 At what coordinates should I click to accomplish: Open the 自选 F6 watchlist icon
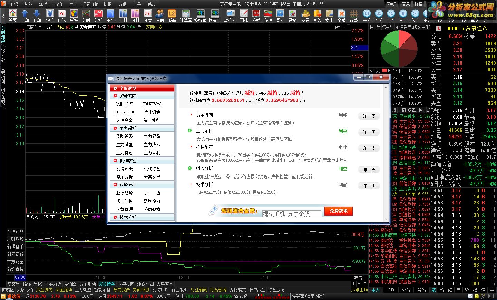(62, 16)
